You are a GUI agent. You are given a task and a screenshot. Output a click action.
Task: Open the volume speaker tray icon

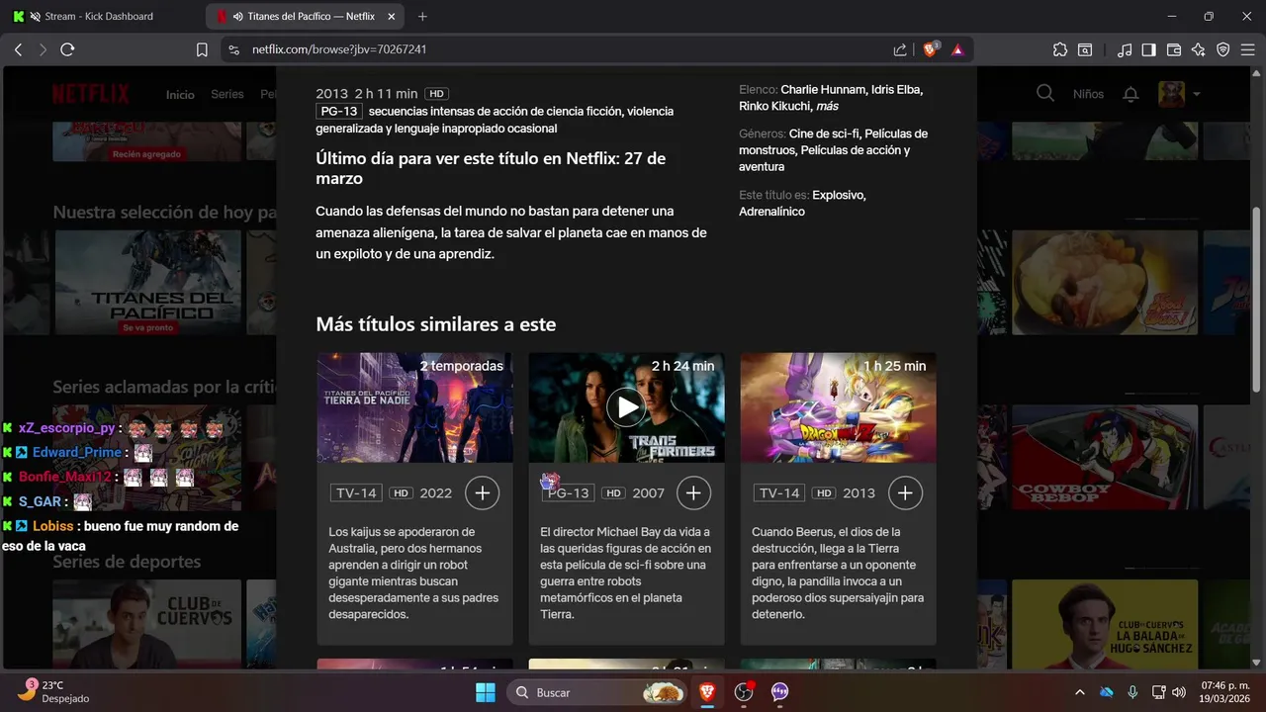click(1180, 692)
